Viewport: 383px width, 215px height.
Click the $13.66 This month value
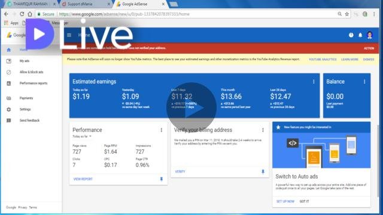click(x=232, y=97)
